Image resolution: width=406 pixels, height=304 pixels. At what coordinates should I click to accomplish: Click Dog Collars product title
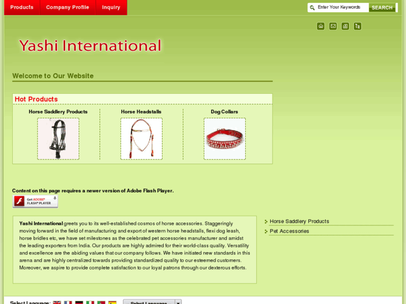coord(225,112)
